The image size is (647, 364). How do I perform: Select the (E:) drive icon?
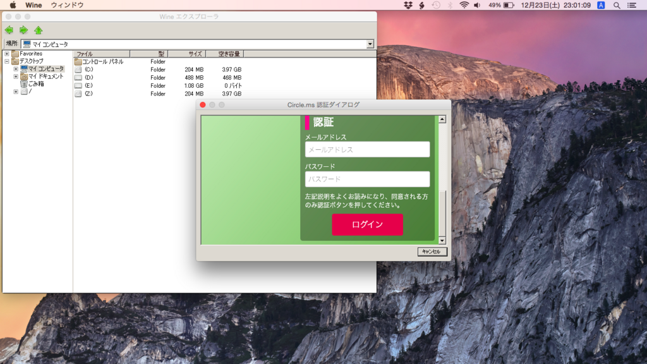tap(78, 86)
